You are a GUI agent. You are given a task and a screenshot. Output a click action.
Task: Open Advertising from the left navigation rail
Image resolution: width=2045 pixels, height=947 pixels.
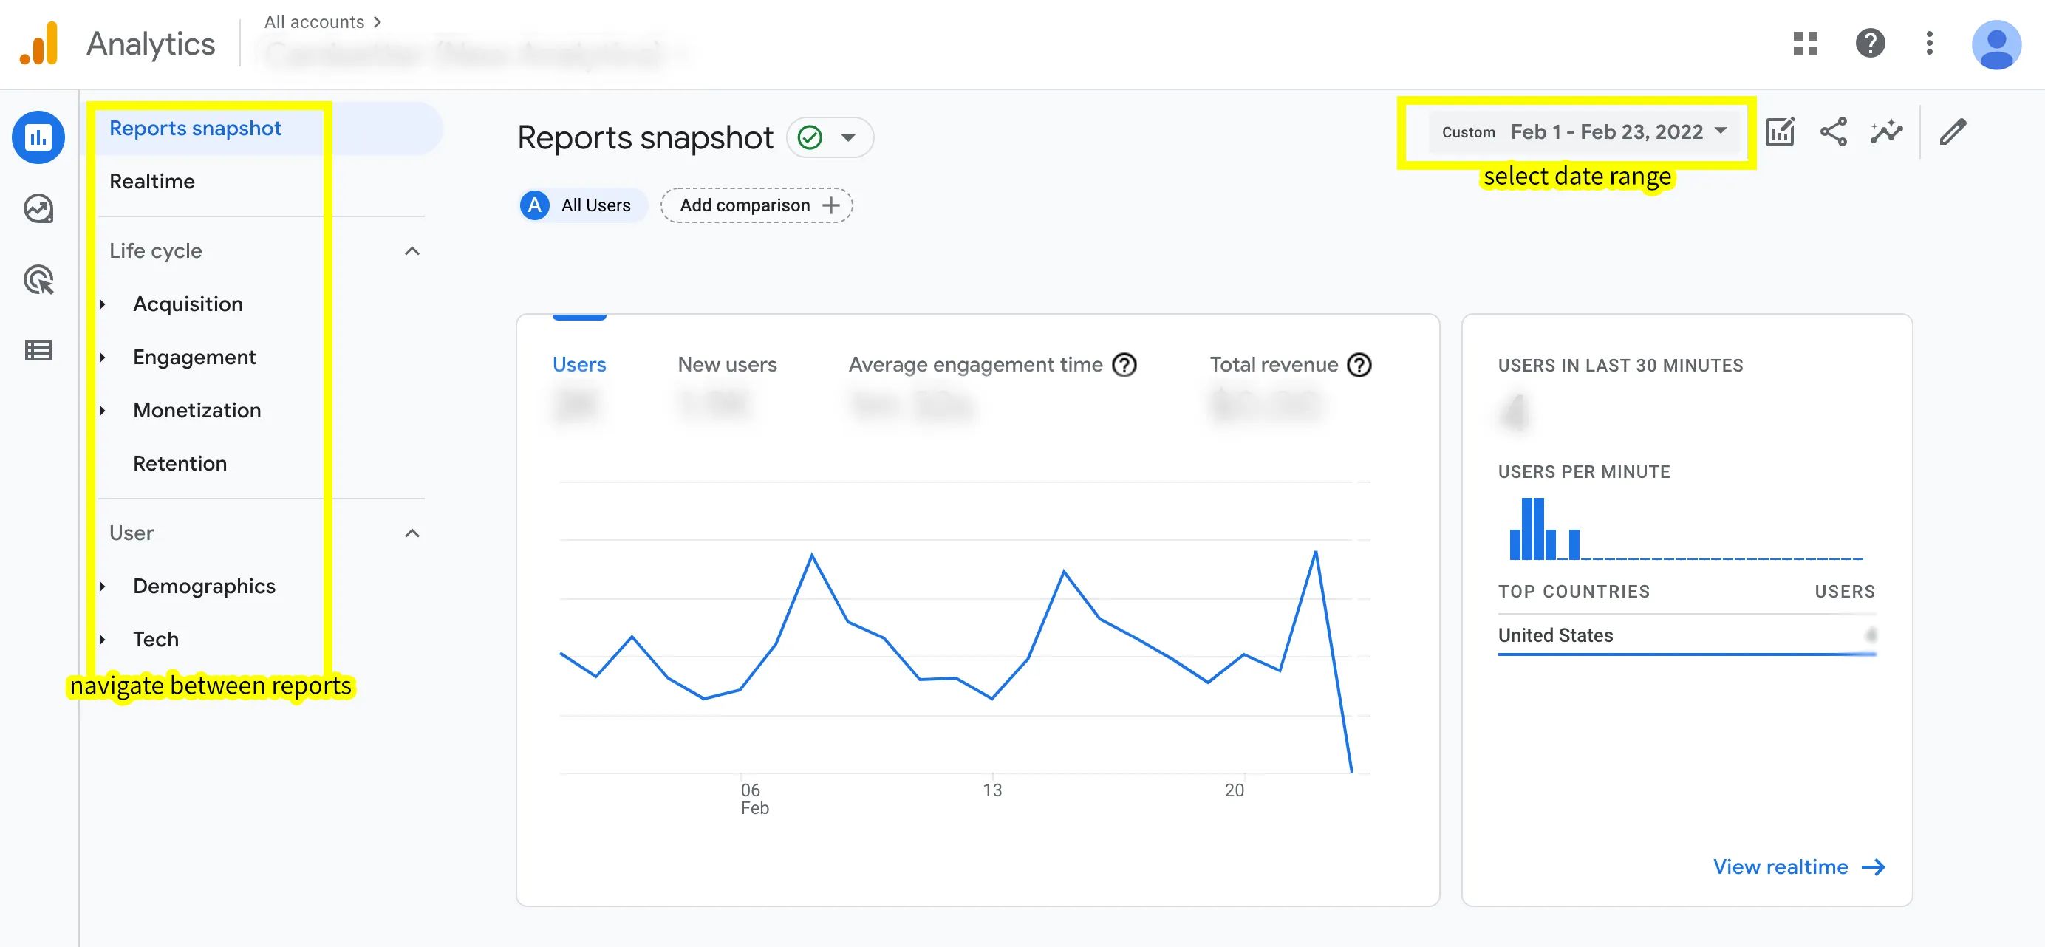coord(38,280)
